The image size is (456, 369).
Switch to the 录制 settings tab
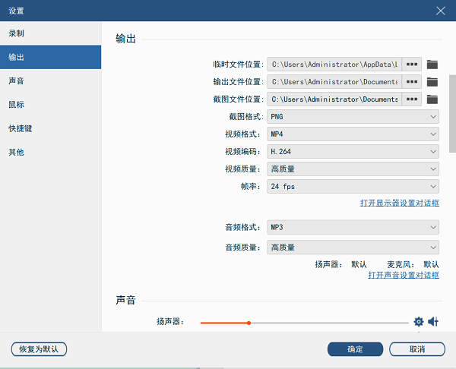coord(17,33)
